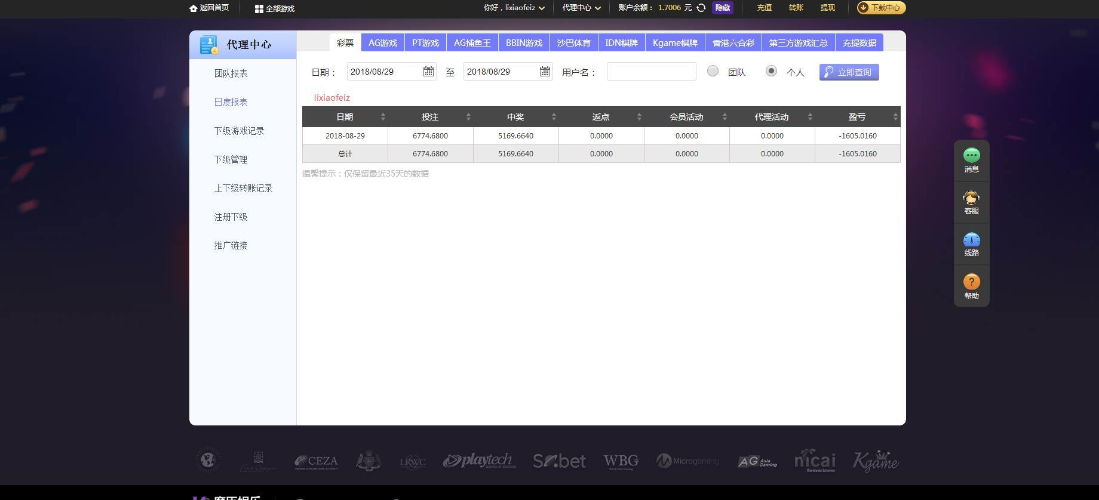
Task: Open the 消息 message bubble icon
Action: click(x=972, y=155)
